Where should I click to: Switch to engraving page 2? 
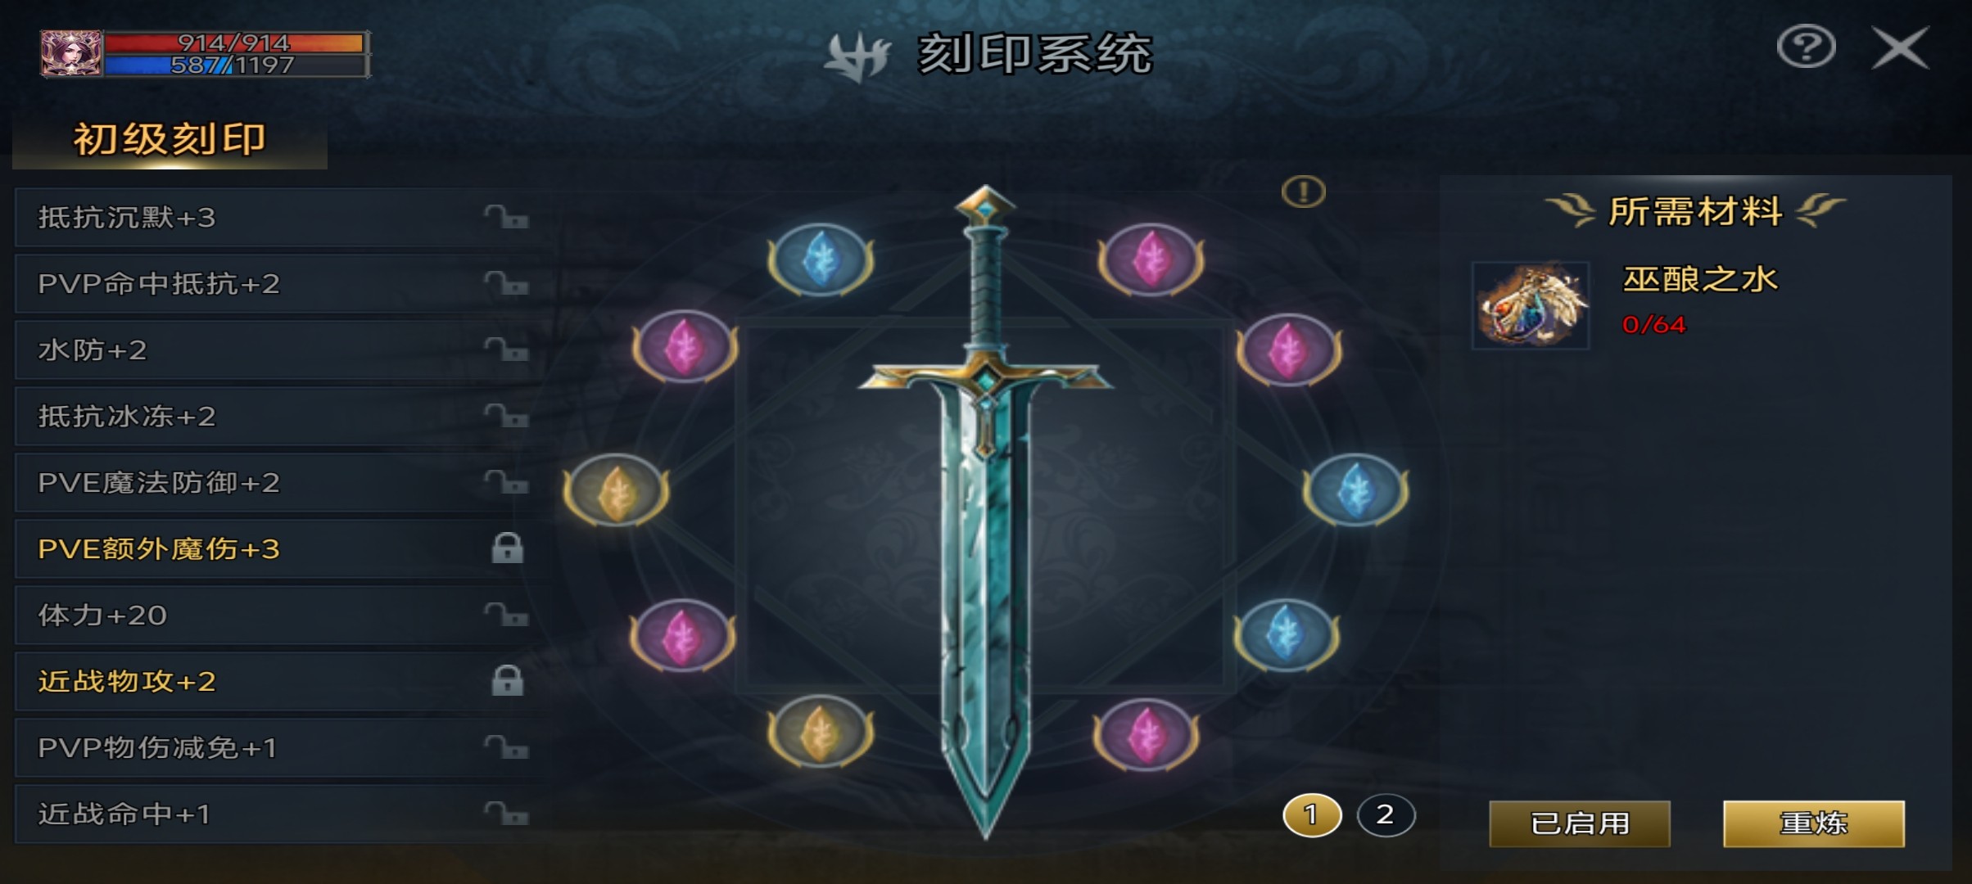[x=1386, y=815]
